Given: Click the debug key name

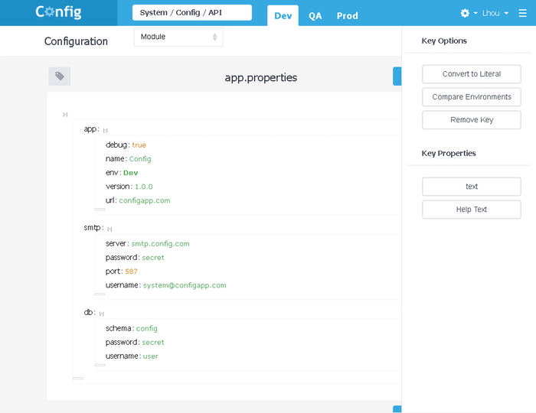Looking at the screenshot, I should tap(116, 145).
